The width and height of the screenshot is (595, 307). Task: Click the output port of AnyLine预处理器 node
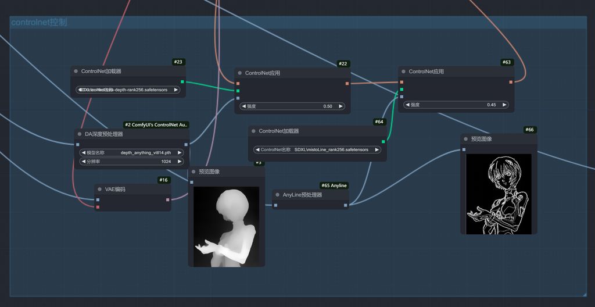click(x=346, y=205)
